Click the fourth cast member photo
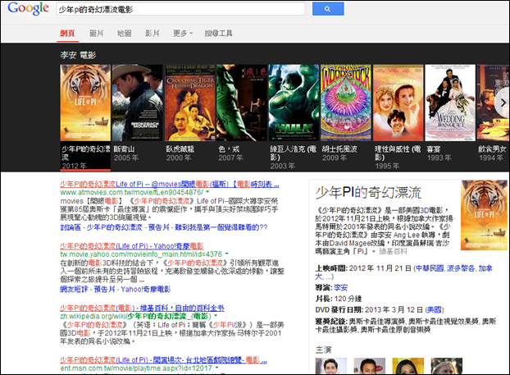 [x=446, y=366]
